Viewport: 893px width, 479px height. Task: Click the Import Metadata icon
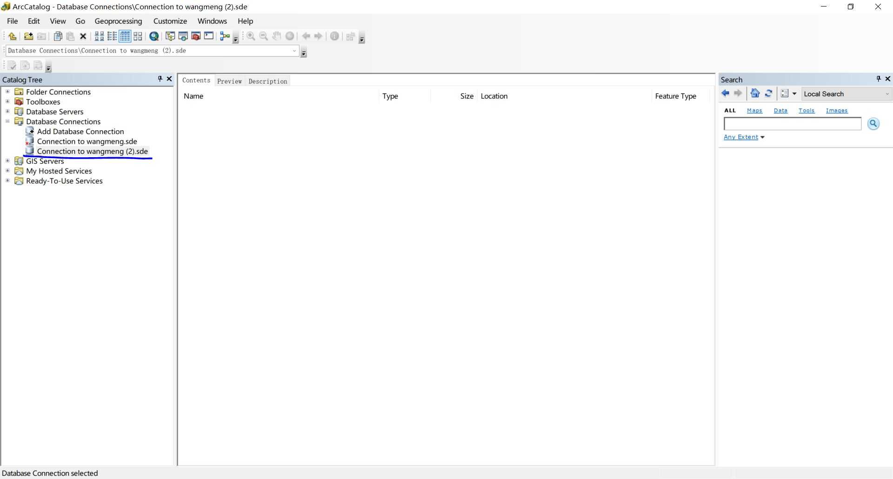point(38,66)
